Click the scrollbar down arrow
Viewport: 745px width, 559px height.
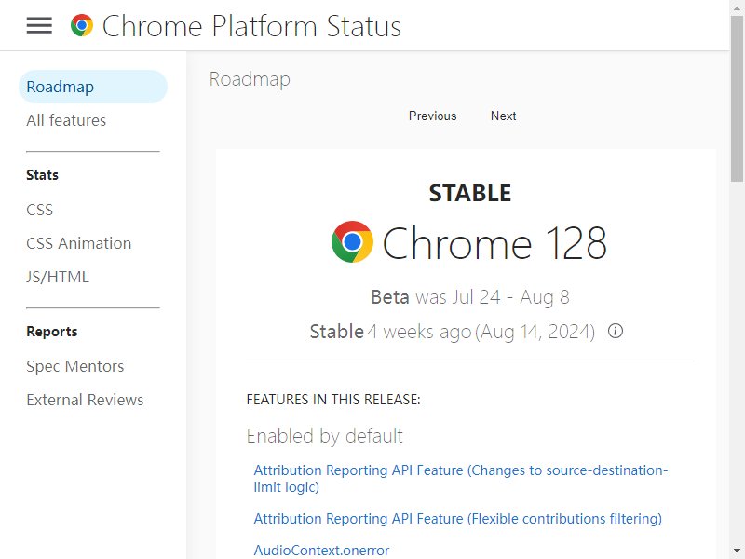[737, 552]
